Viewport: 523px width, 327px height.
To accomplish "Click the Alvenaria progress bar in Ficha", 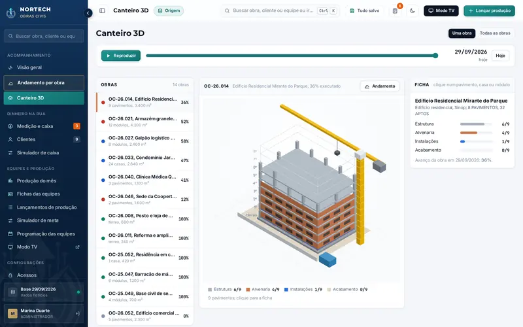I will coord(477,133).
